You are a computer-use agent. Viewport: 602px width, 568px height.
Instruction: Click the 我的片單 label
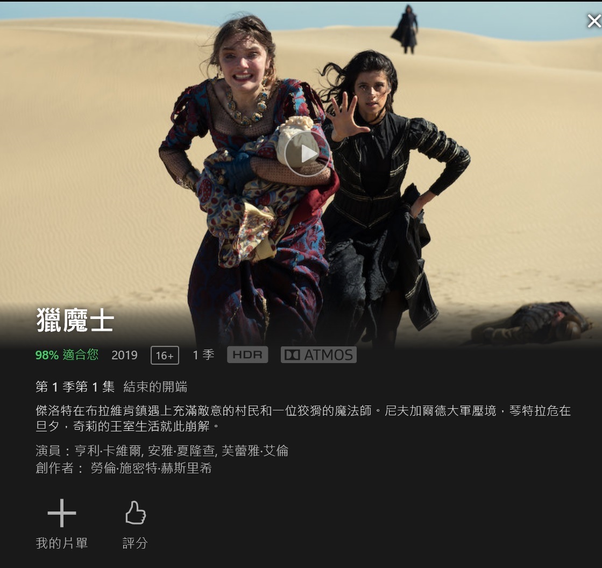pyautogui.click(x=62, y=543)
